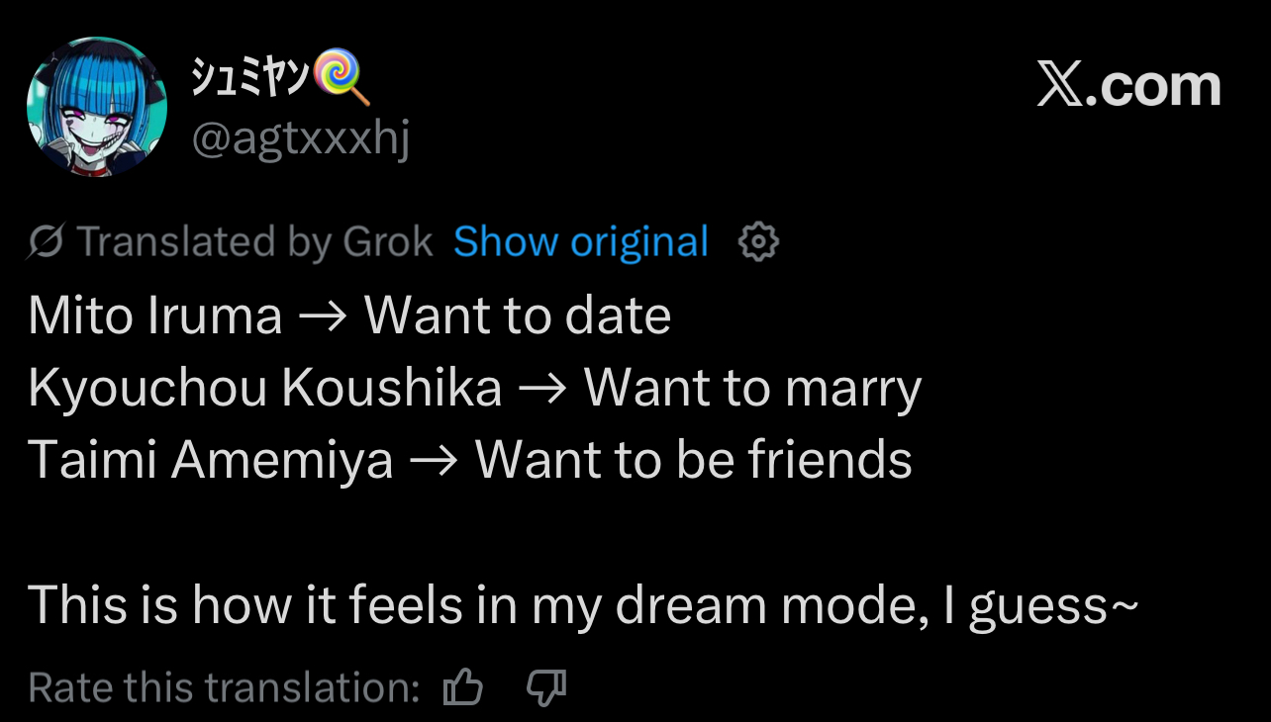Open the @agtxxxhj handle

click(x=299, y=139)
